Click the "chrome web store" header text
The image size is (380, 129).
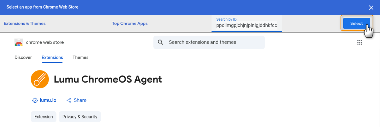click(x=45, y=42)
